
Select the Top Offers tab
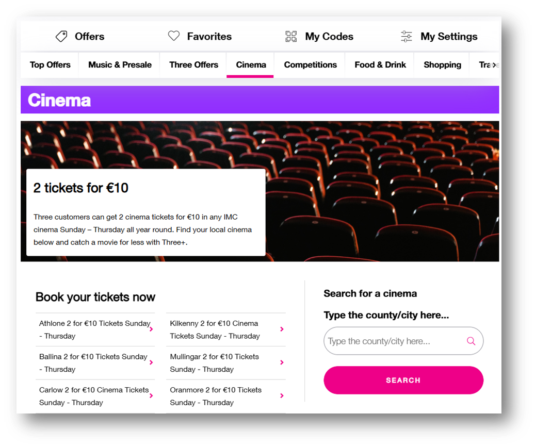point(50,65)
